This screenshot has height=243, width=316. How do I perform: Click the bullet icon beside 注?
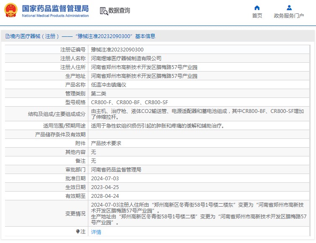pos(77,231)
